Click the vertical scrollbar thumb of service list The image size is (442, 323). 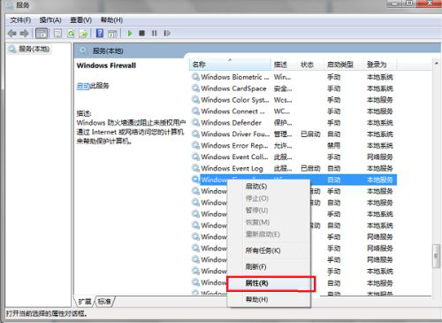[436, 256]
